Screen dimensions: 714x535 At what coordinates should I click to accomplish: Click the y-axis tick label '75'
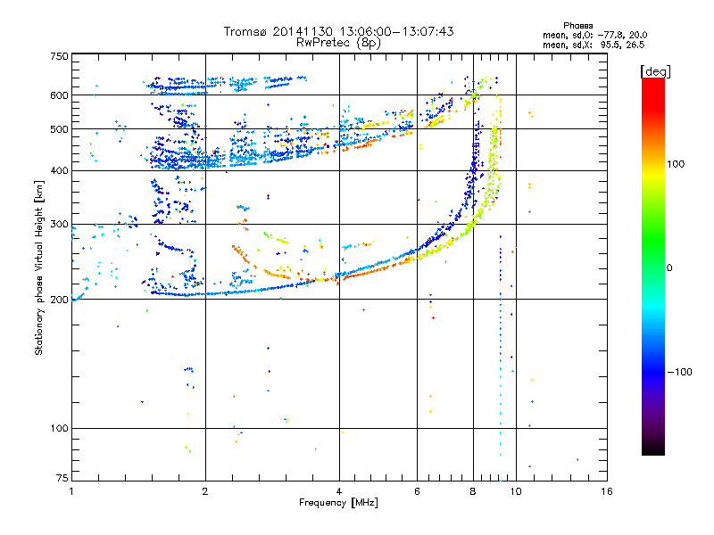pyautogui.click(x=62, y=478)
